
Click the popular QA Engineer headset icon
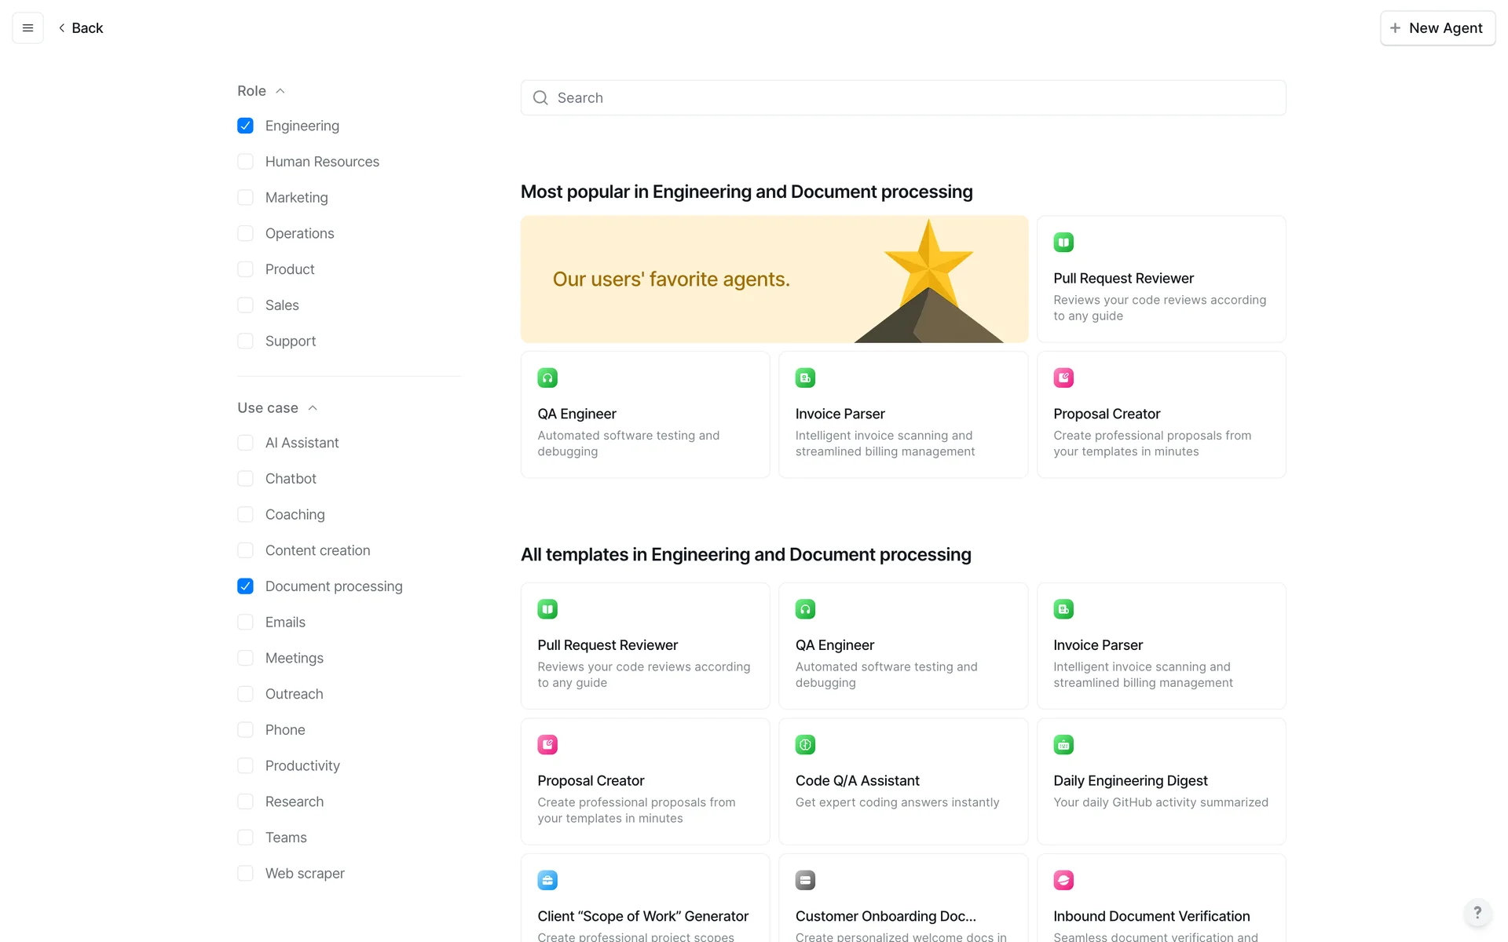point(547,378)
